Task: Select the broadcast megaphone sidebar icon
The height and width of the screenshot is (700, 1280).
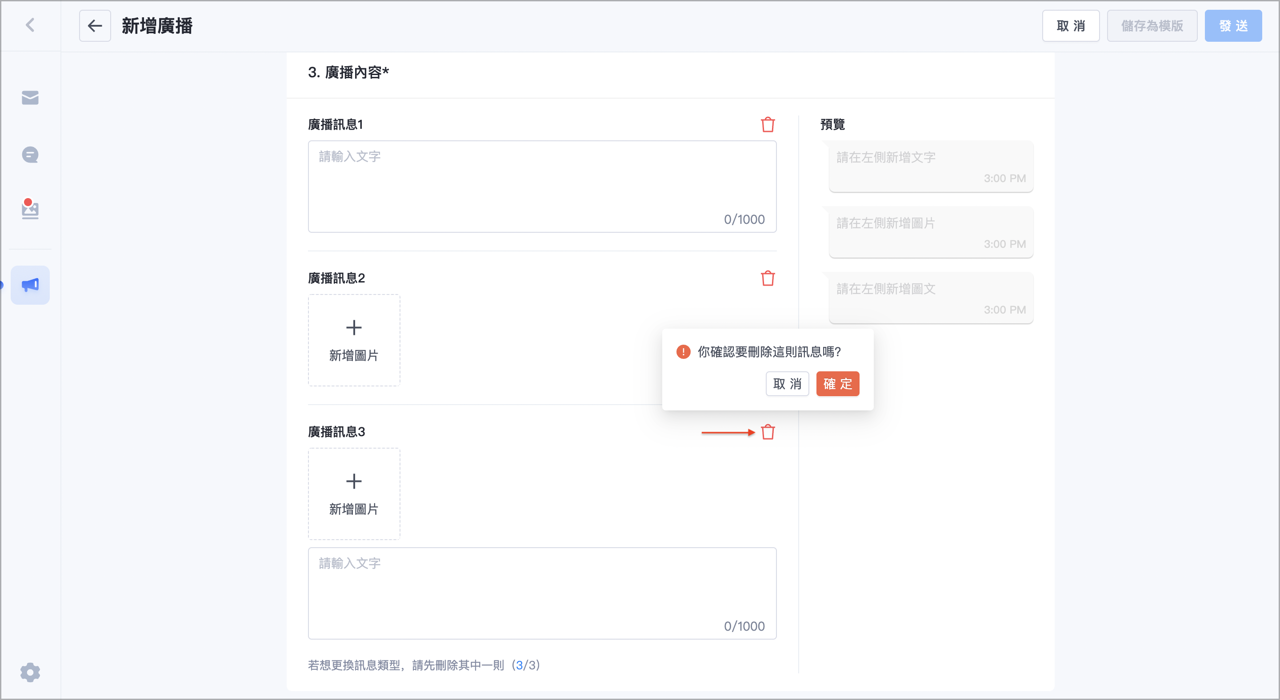Action: (30, 285)
